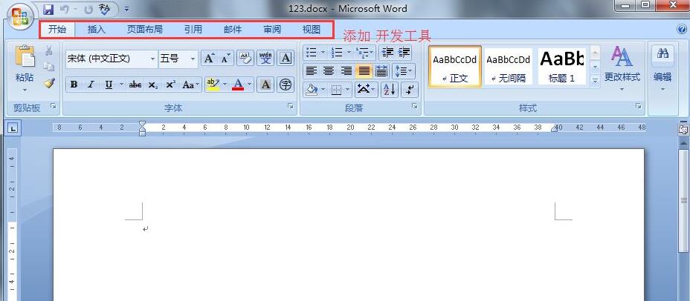Open the 插入 ribbon tab
The image size is (690, 301).
click(97, 30)
